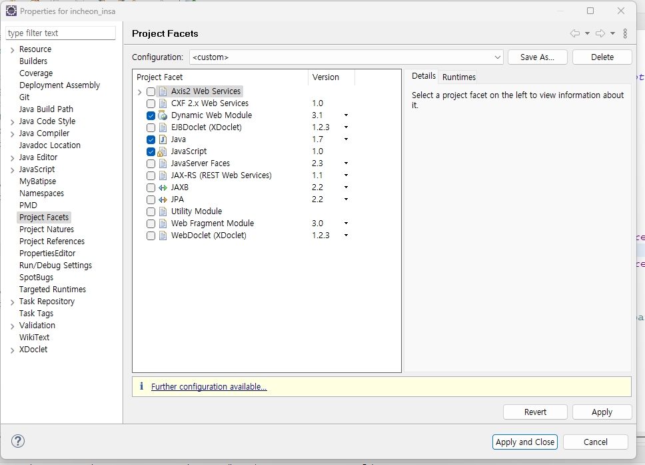Click the help question mark icon
645x465 pixels.
click(x=18, y=441)
